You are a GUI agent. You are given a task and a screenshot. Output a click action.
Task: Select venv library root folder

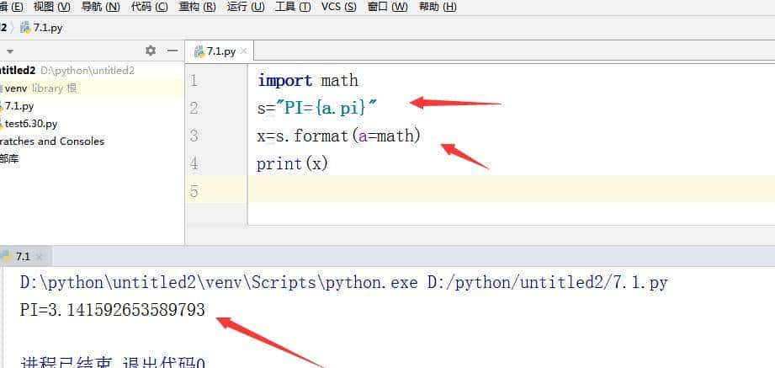[x=39, y=88]
